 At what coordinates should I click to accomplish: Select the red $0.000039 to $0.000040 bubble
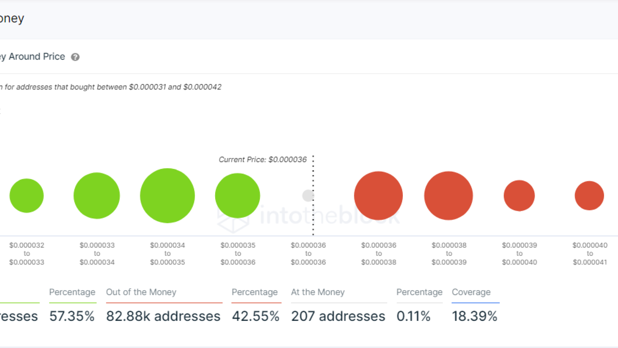tap(519, 196)
